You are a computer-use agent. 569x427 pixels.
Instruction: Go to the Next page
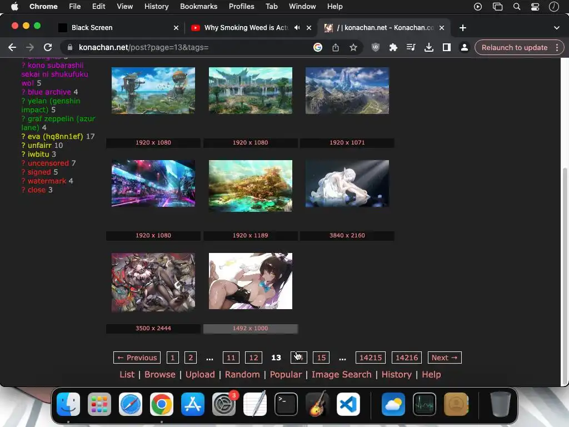[445, 358]
